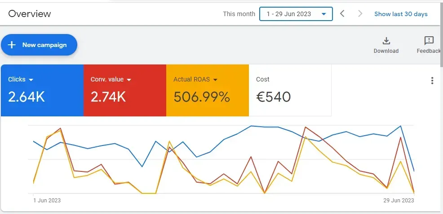The width and height of the screenshot is (443, 214).
Task: Go to previous date range arrow
Action: pyautogui.click(x=342, y=13)
